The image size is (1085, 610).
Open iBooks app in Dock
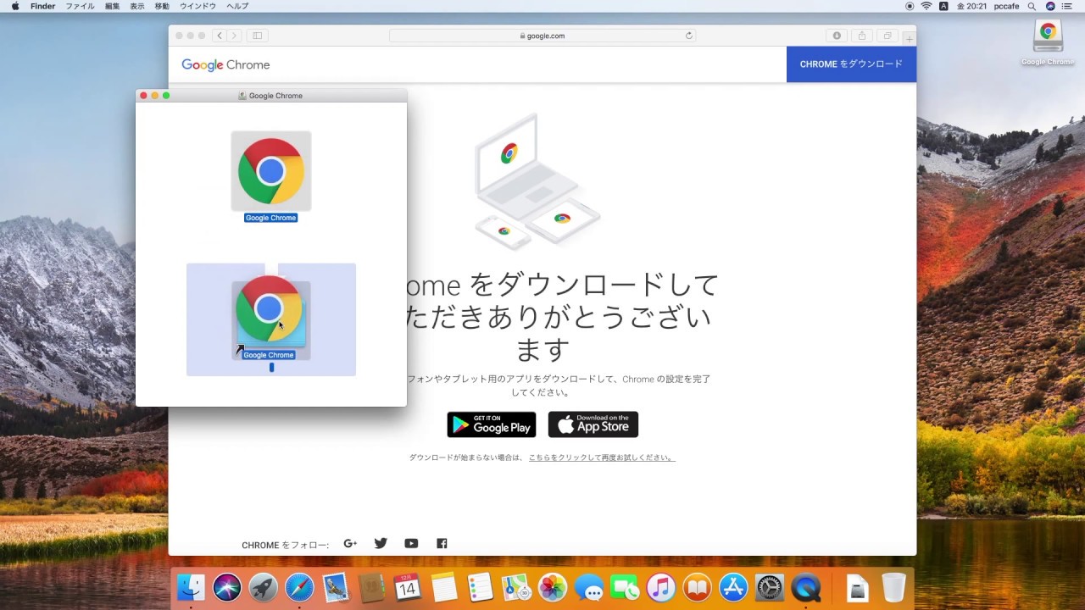coord(698,587)
